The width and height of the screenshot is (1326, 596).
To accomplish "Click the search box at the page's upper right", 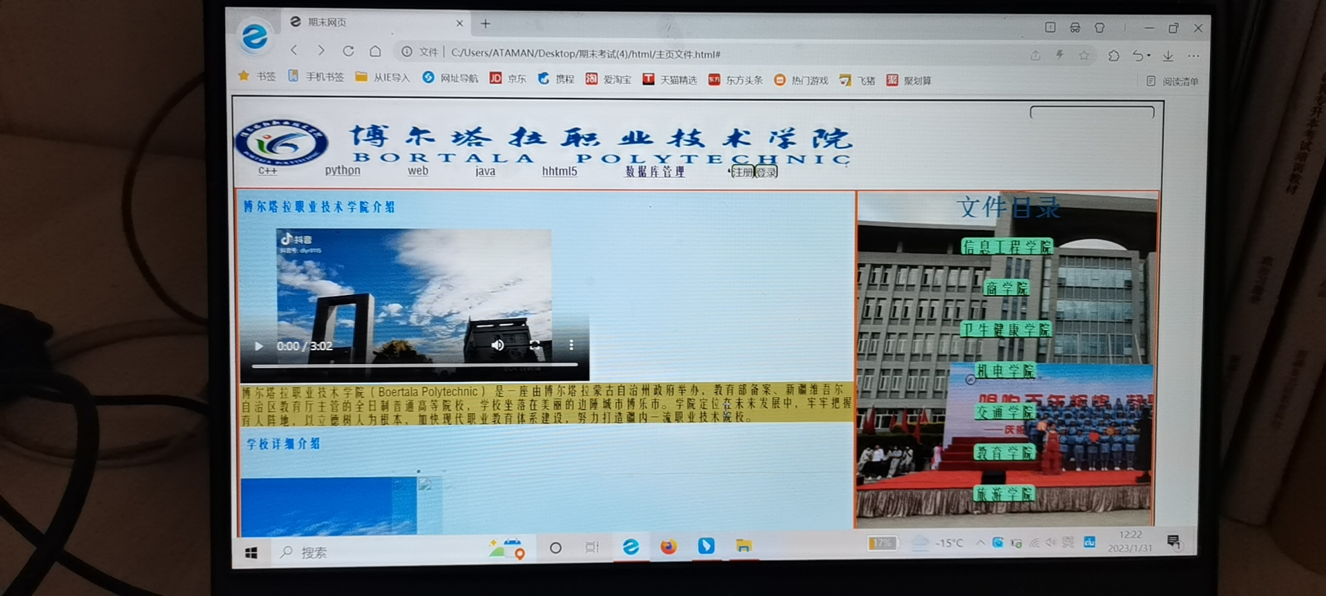I will tap(1092, 112).
